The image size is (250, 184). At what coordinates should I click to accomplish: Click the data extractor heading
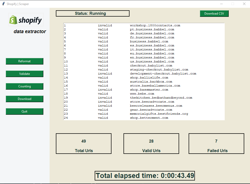tap(30, 31)
